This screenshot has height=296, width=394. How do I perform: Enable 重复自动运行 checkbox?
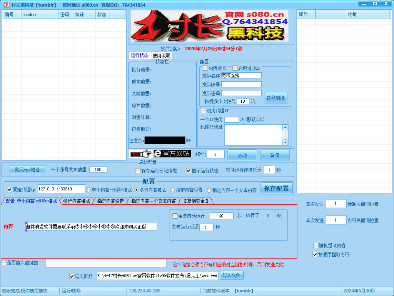tap(175, 216)
